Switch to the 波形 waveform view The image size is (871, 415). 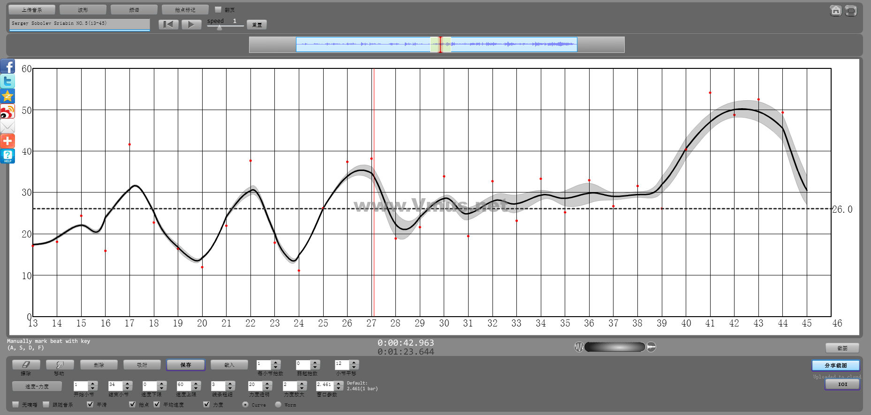coord(83,9)
